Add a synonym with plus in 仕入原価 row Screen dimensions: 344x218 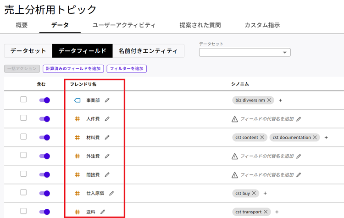[265, 193]
